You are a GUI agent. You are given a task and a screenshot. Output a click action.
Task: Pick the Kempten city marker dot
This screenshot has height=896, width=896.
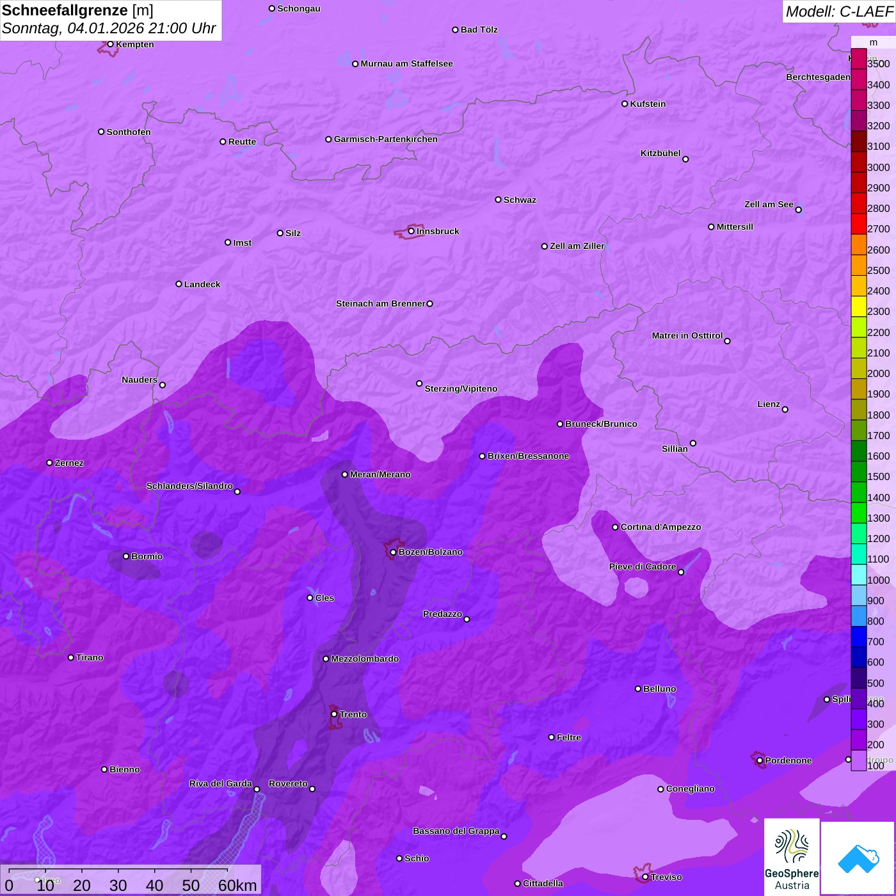pyautogui.click(x=110, y=44)
